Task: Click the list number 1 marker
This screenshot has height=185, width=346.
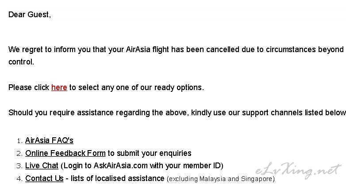Action: [x=20, y=141]
